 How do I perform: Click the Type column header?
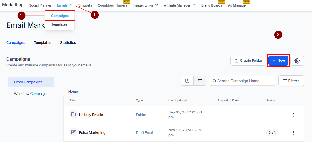tap(139, 100)
